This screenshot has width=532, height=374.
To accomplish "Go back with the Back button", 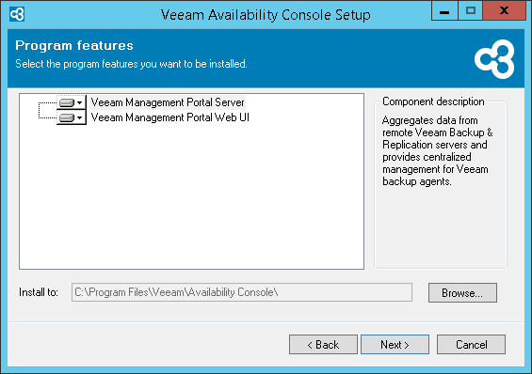I will pyautogui.click(x=323, y=345).
